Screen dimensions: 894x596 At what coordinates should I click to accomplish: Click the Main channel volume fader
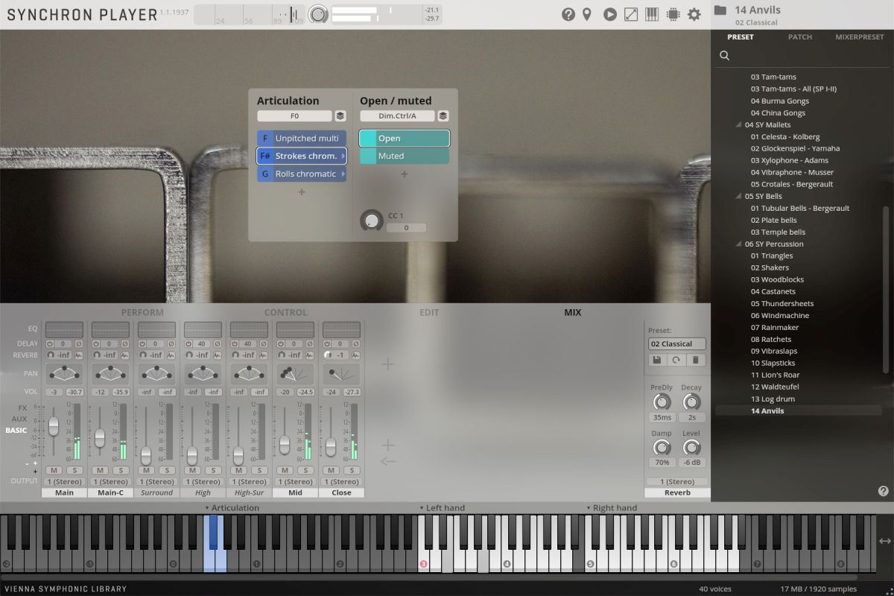54,426
